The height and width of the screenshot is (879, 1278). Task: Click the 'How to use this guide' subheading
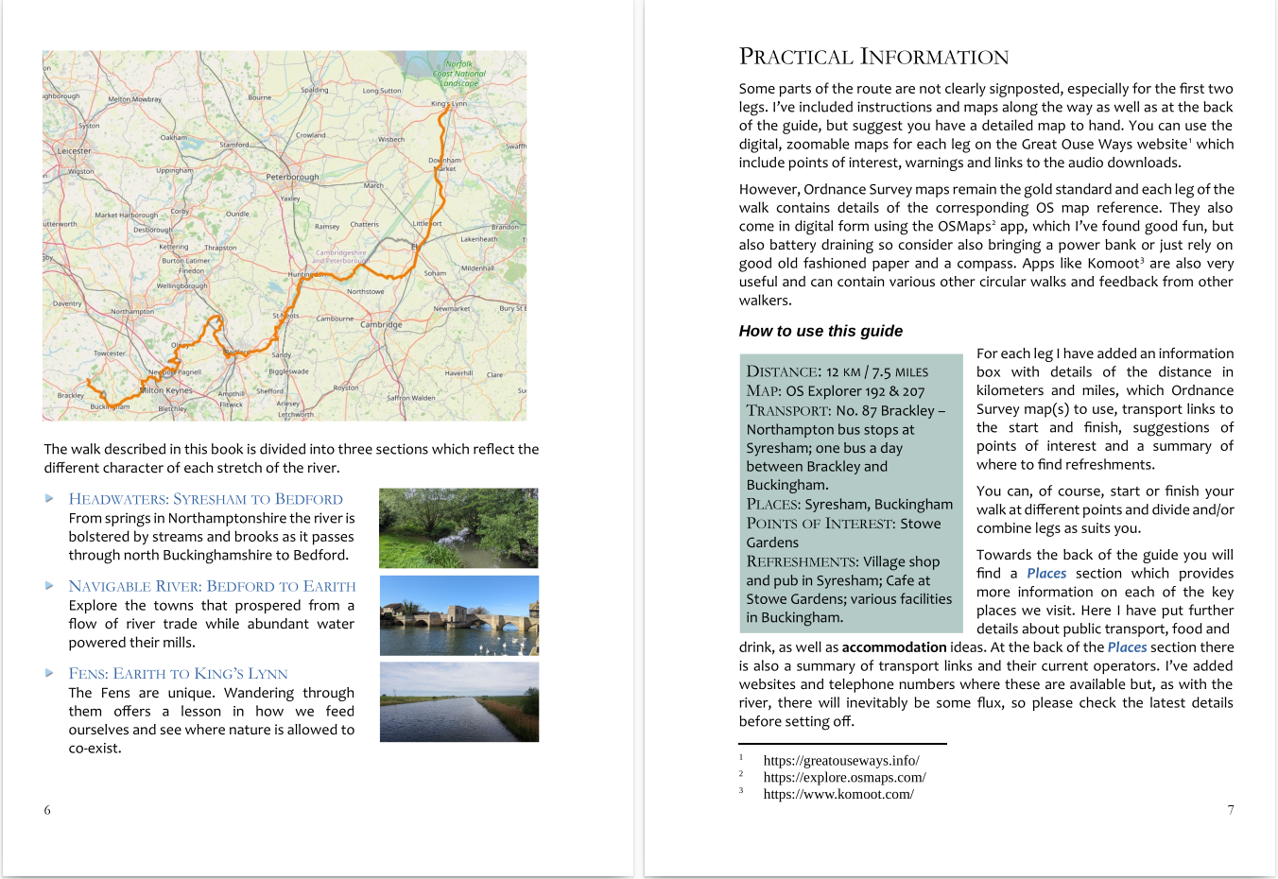(x=820, y=331)
